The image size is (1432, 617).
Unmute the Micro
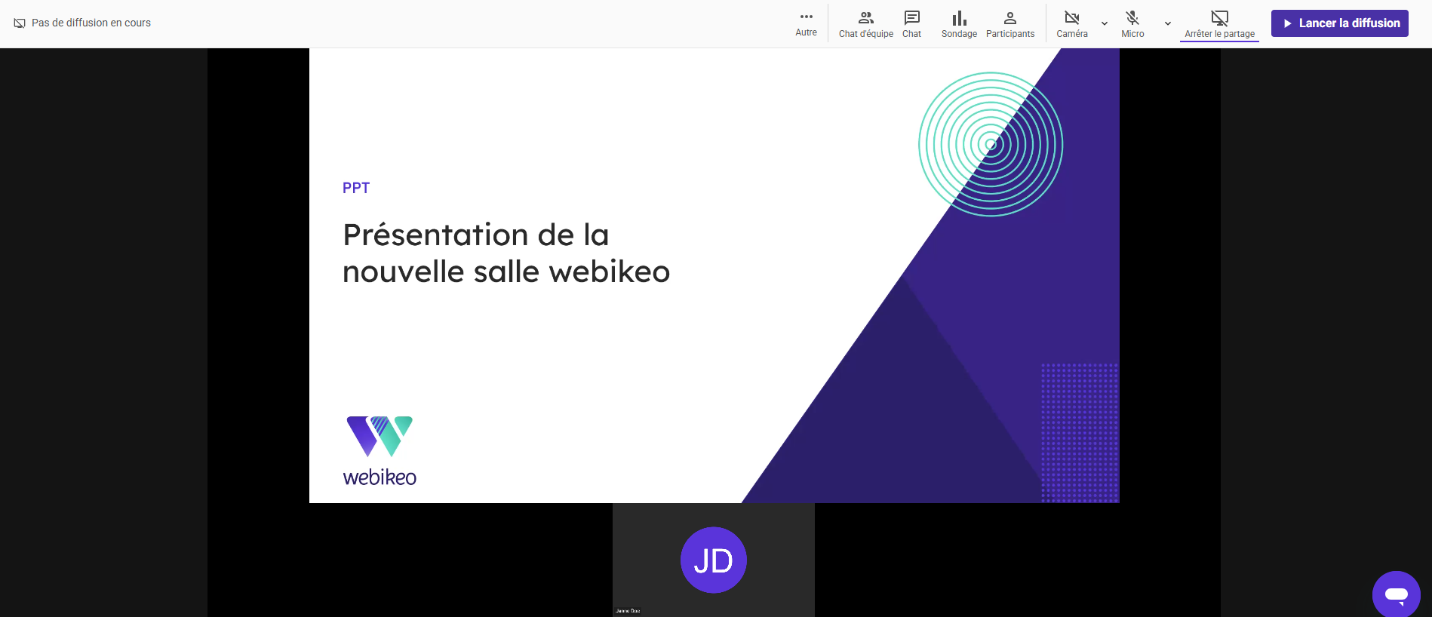[1132, 24]
